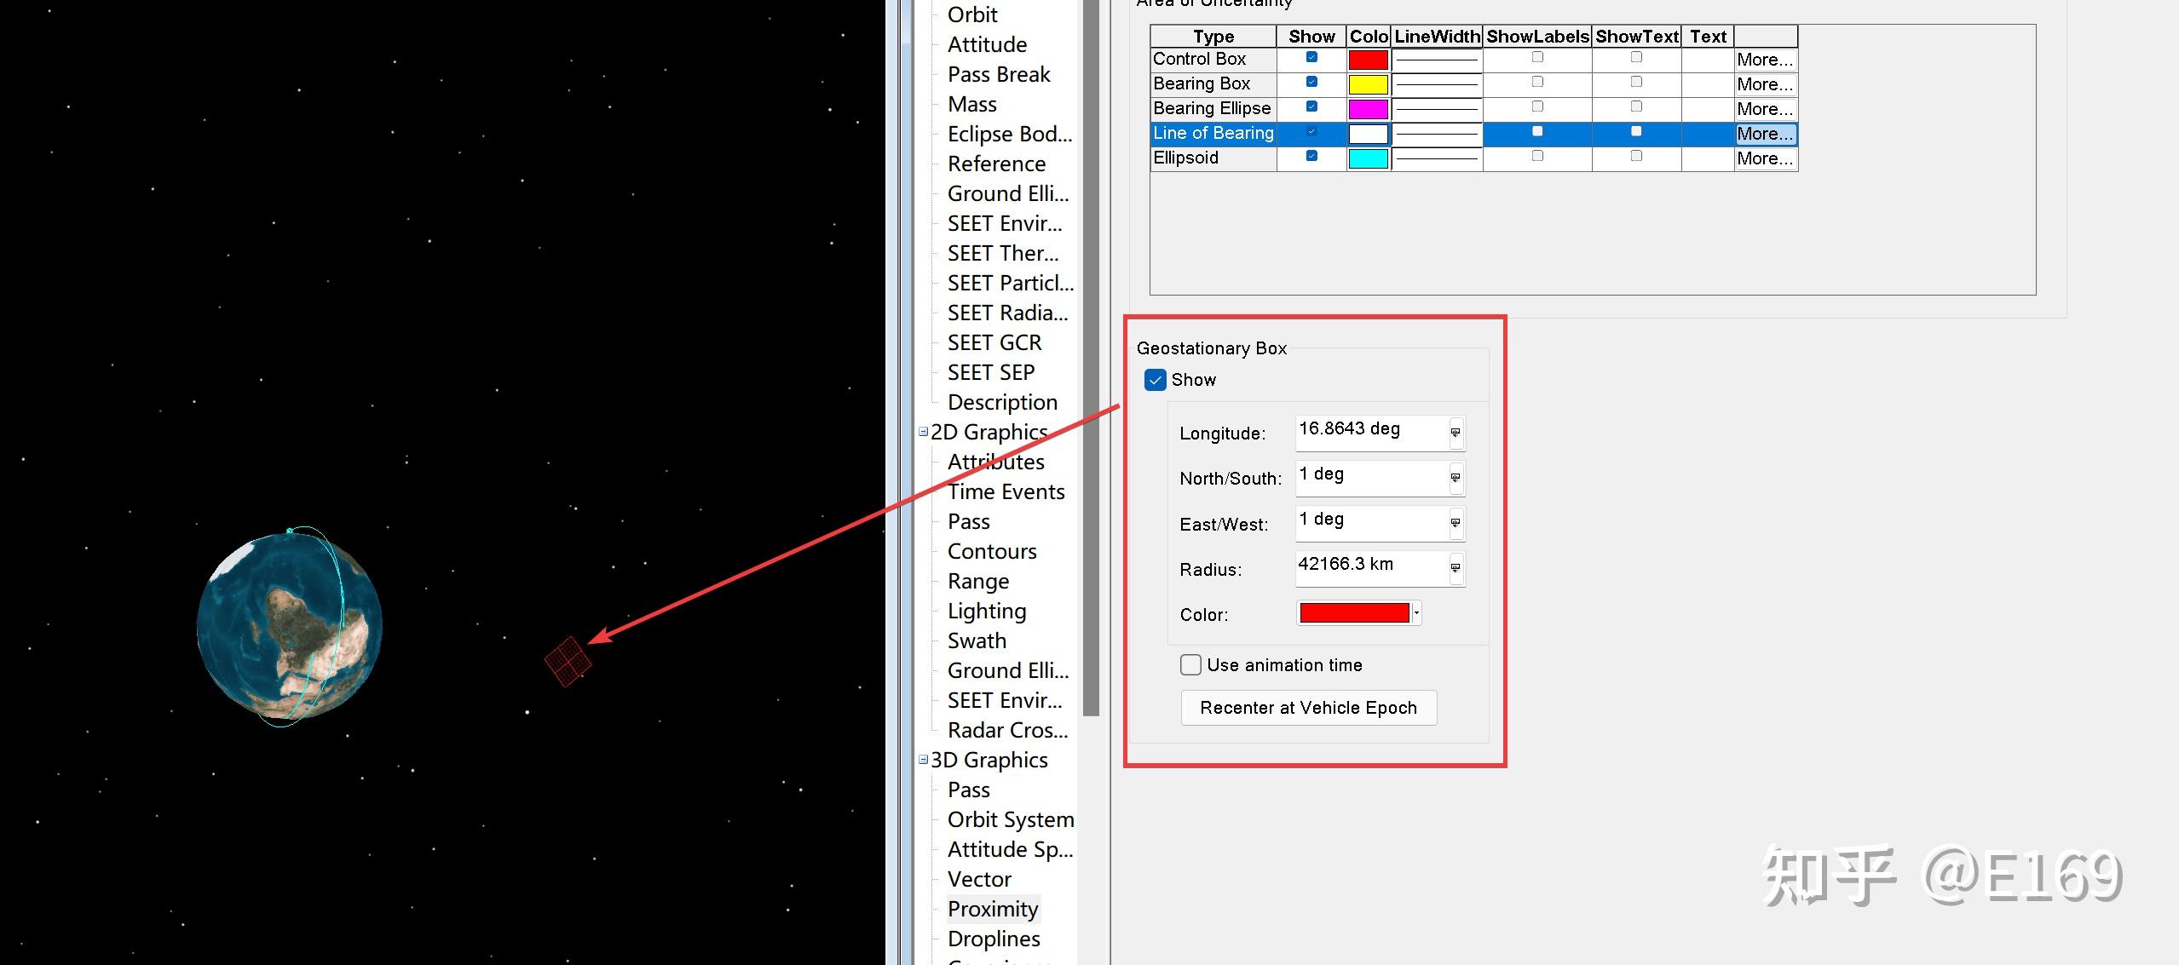The image size is (2179, 965).
Task: Uncheck Show for Geostationary Box
Action: (x=1156, y=380)
